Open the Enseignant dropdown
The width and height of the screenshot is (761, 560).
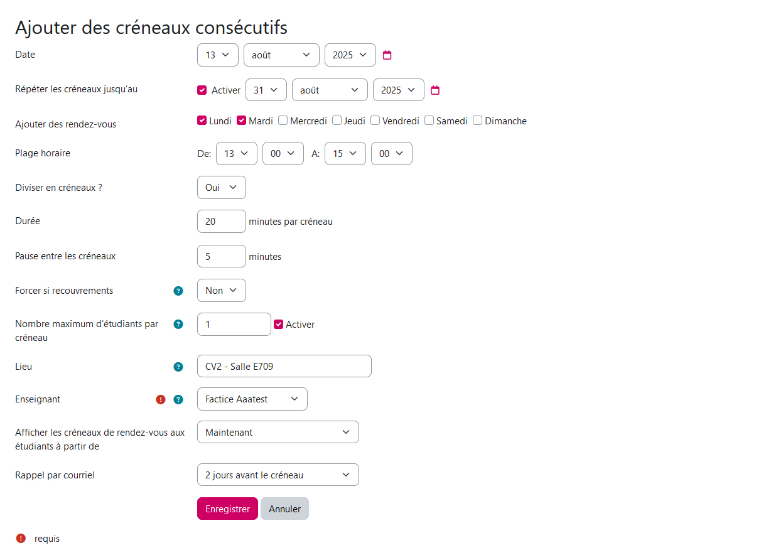click(x=252, y=399)
